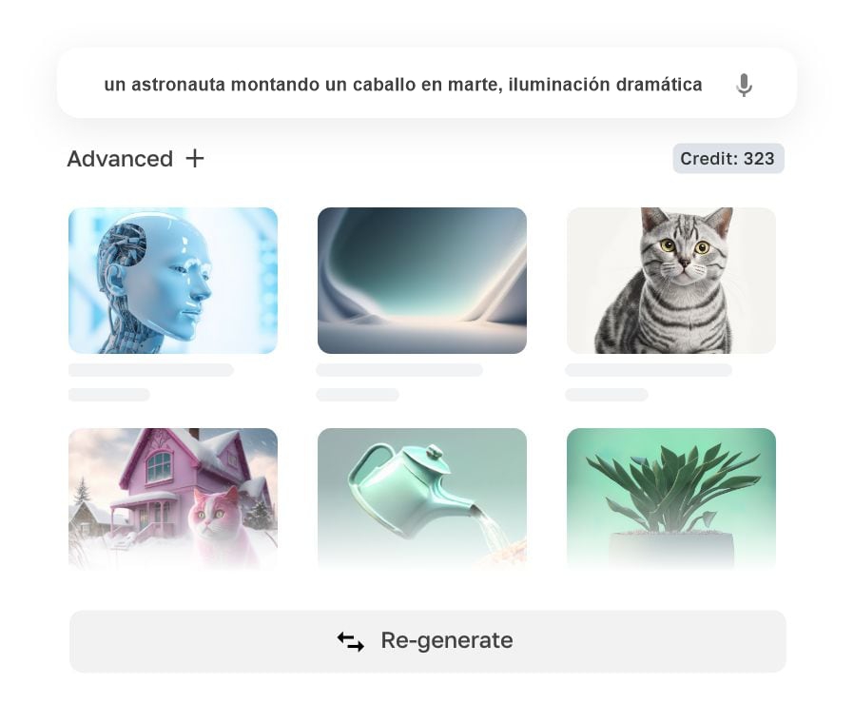
Task: Select the mint watering can thumbnail
Action: coord(422,498)
